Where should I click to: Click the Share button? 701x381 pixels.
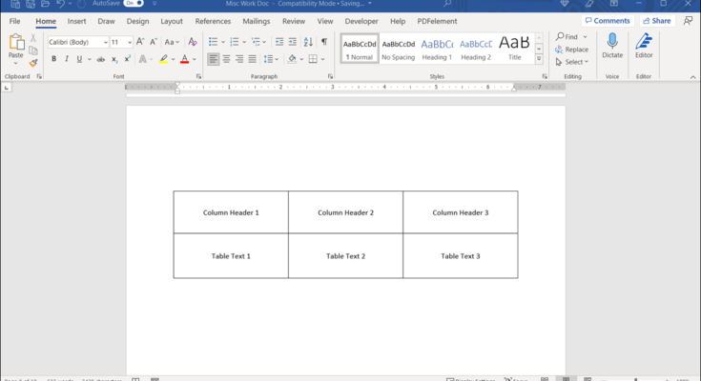(656, 21)
